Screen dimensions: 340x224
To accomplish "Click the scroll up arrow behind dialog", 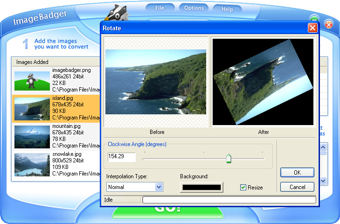I will coord(323,147).
